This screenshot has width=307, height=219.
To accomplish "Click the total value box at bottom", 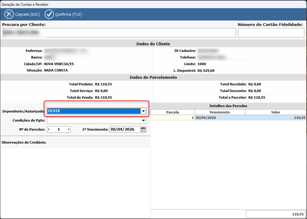I will point(275,214).
